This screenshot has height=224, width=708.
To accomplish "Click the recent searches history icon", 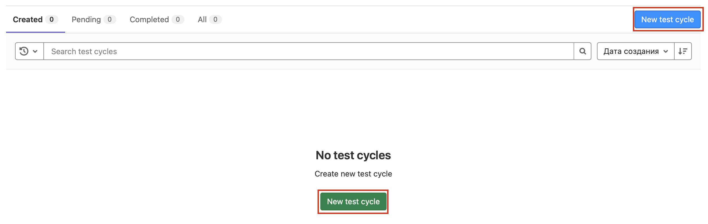I will 24,51.
